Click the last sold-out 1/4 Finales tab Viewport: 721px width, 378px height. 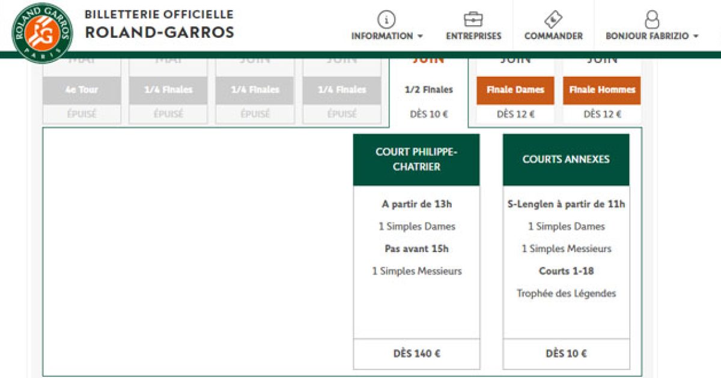[x=342, y=90]
